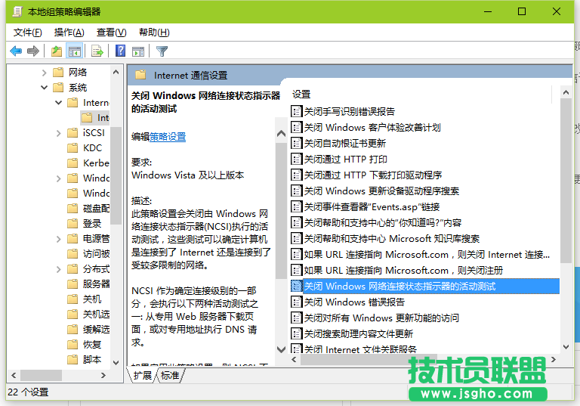
Task: Click the 策略设置 link
Action: click(x=168, y=137)
